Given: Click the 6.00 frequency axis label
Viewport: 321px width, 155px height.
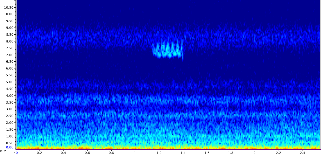Looking at the screenshot, I should (x=10, y=68).
